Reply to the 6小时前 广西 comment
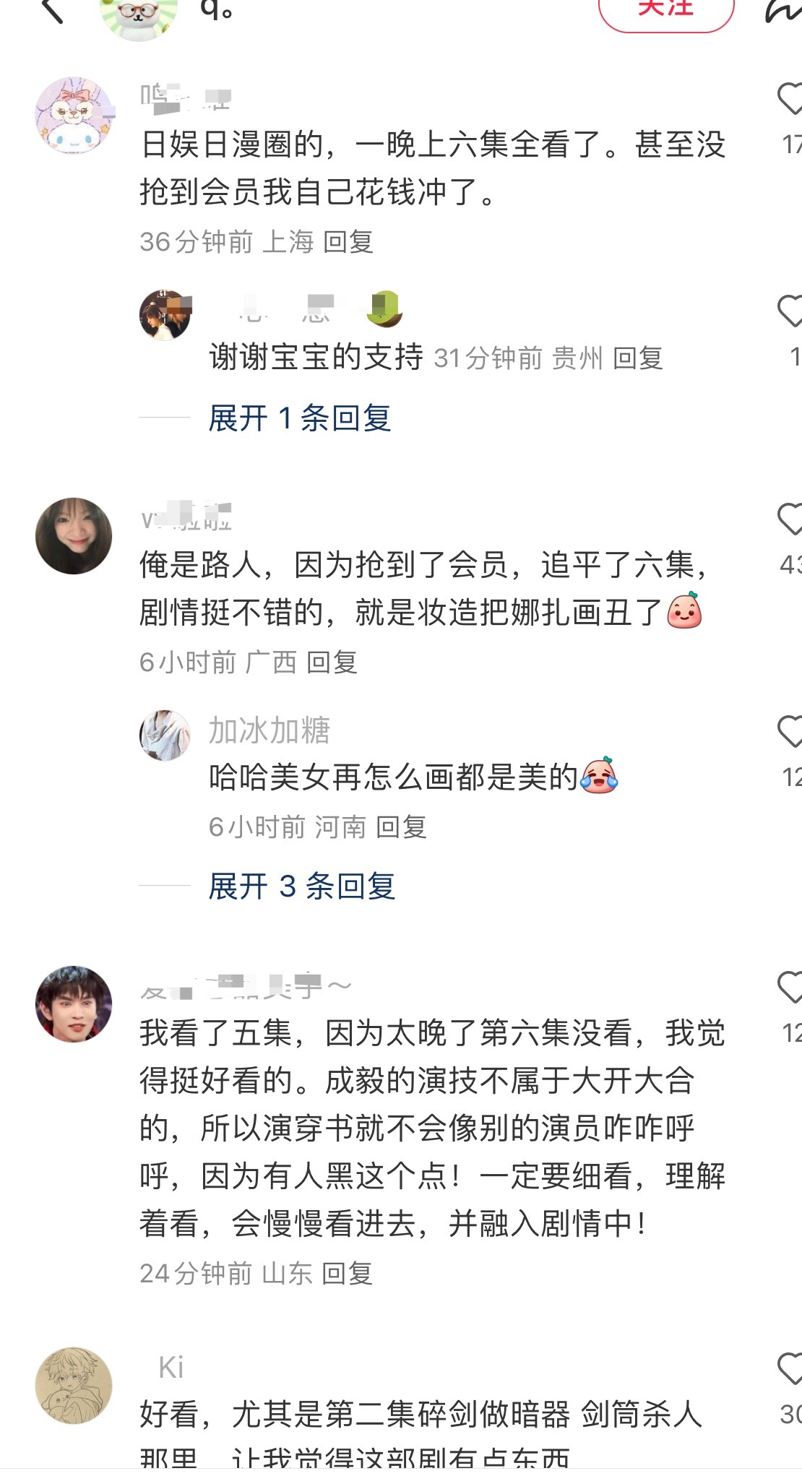Screen dimensions: 802x1476 tap(332, 663)
